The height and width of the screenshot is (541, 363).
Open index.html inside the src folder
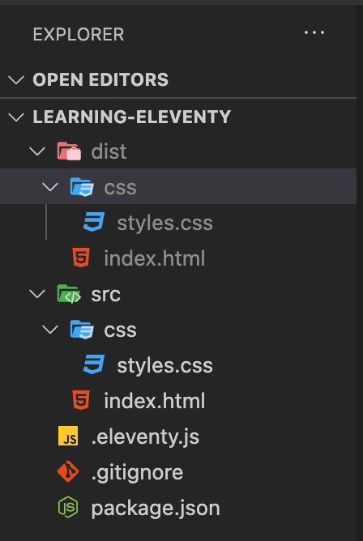tap(154, 401)
